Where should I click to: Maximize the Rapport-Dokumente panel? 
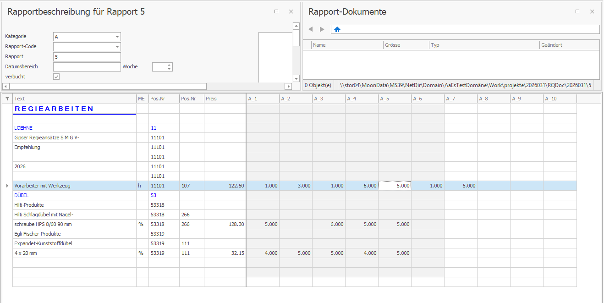[577, 11]
